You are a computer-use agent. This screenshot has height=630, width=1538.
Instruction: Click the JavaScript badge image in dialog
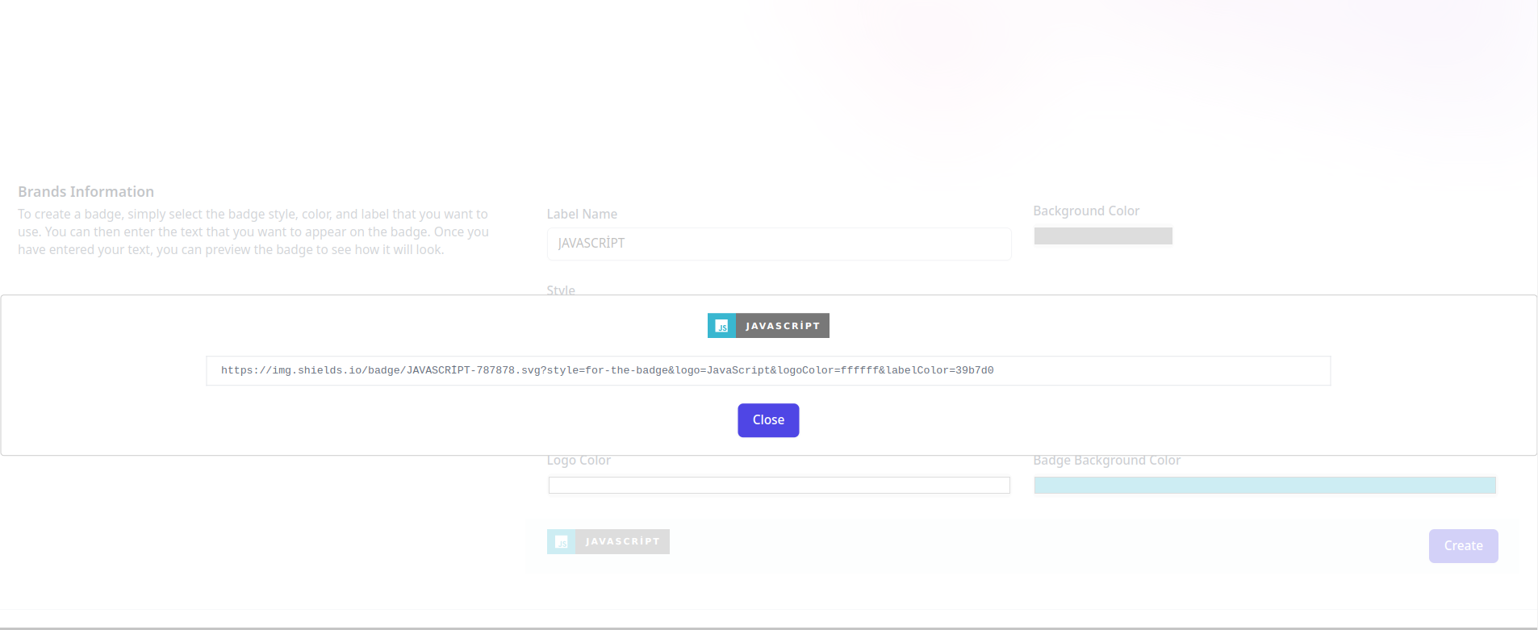pyautogui.click(x=768, y=326)
